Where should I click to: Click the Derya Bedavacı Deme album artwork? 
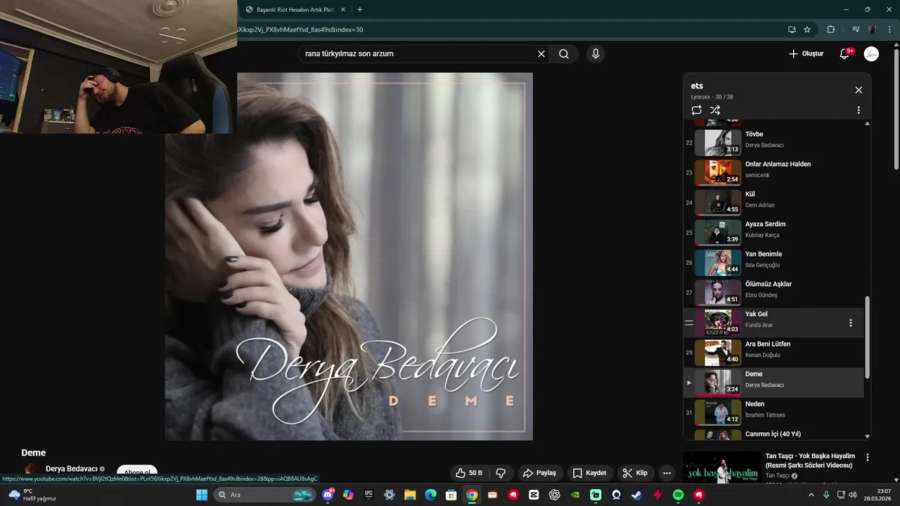click(x=349, y=257)
